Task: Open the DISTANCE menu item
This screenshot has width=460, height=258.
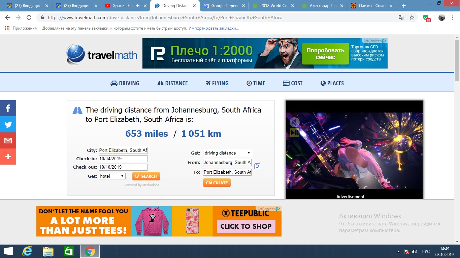Action: pyautogui.click(x=172, y=83)
